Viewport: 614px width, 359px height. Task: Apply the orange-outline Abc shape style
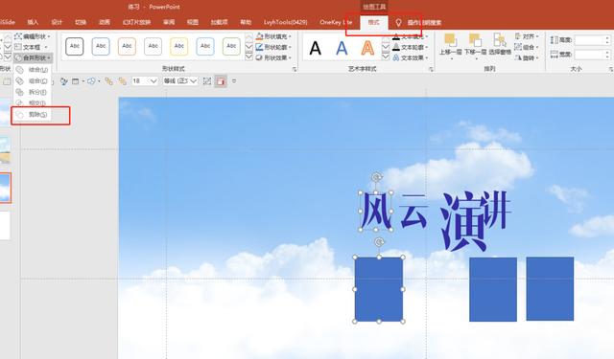pyautogui.click(x=127, y=47)
